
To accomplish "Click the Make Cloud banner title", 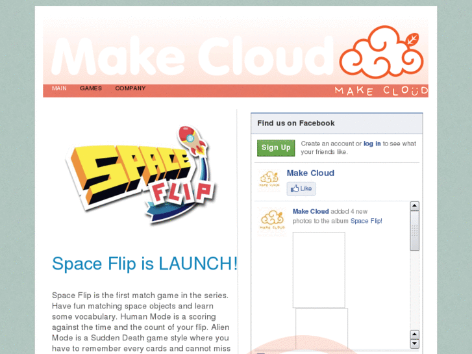I will pos(193,57).
